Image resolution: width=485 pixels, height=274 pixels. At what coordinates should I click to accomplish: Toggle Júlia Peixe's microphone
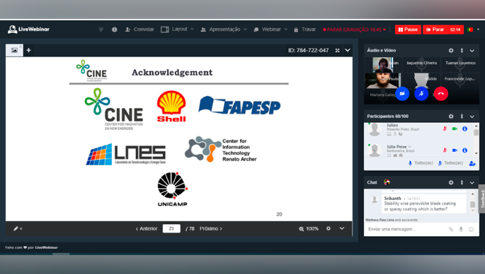tap(445, 150)
